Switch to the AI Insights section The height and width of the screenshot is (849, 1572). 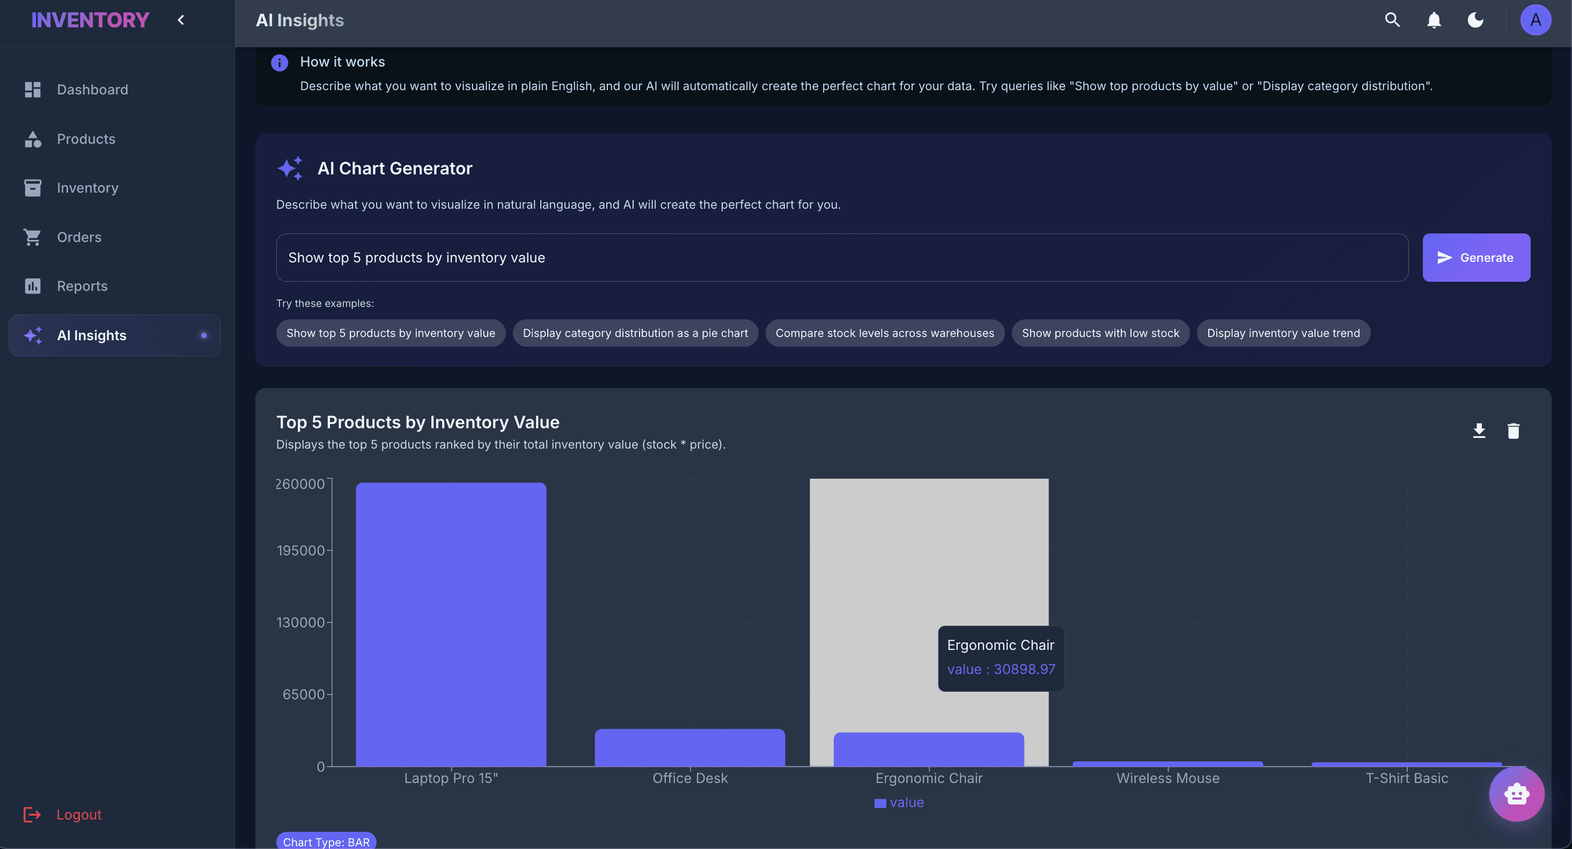[92, 335]
